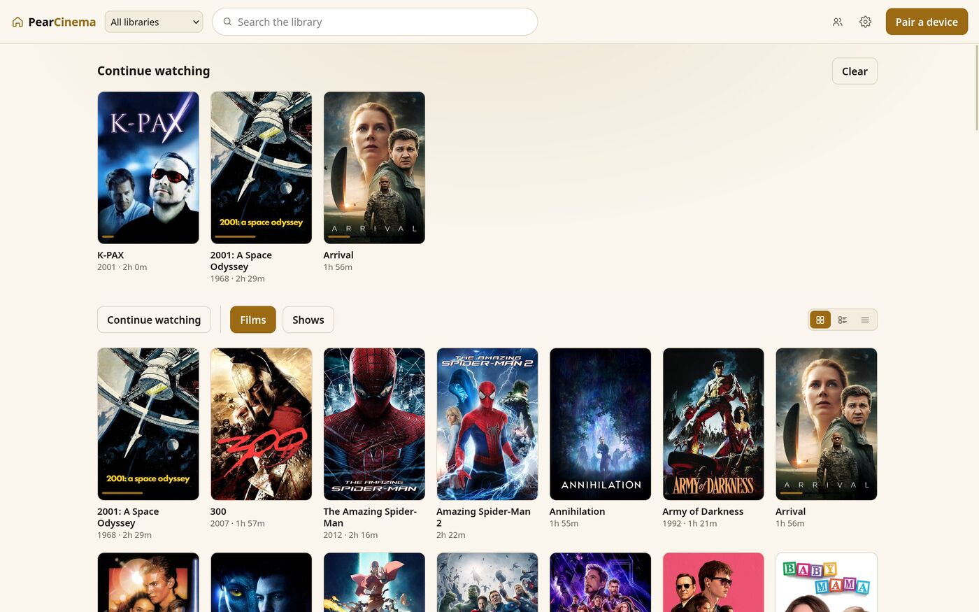This screenshot has height=612, width=979.
Task: Click Amazing Spider-Man 2 title text
Action: 483,517
